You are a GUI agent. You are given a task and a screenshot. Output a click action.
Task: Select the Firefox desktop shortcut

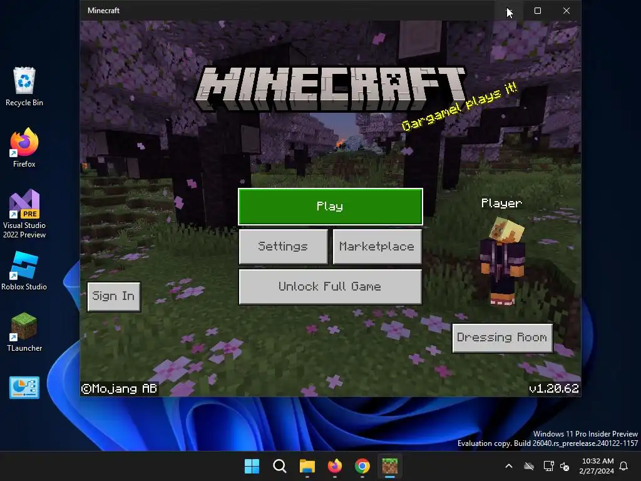click(24, 148)
